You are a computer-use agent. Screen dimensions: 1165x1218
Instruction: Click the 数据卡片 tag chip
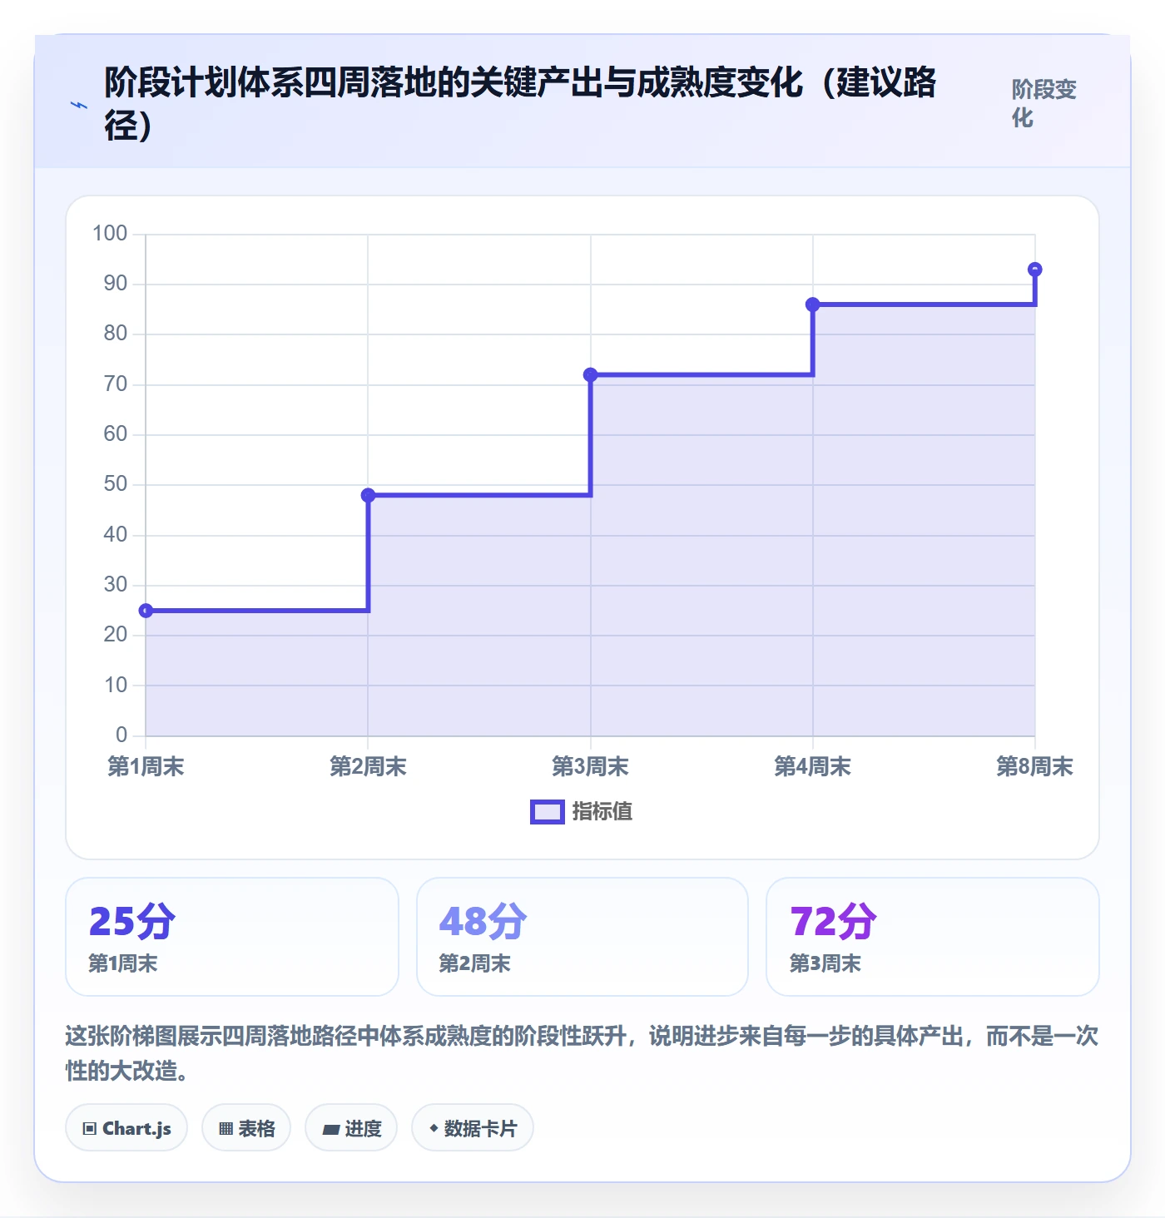(x=473, y=1128)
